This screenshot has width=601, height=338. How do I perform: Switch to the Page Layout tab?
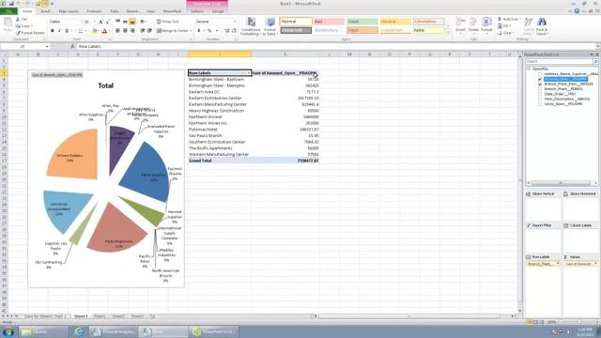pyautogui.click(x=69, y=11)
